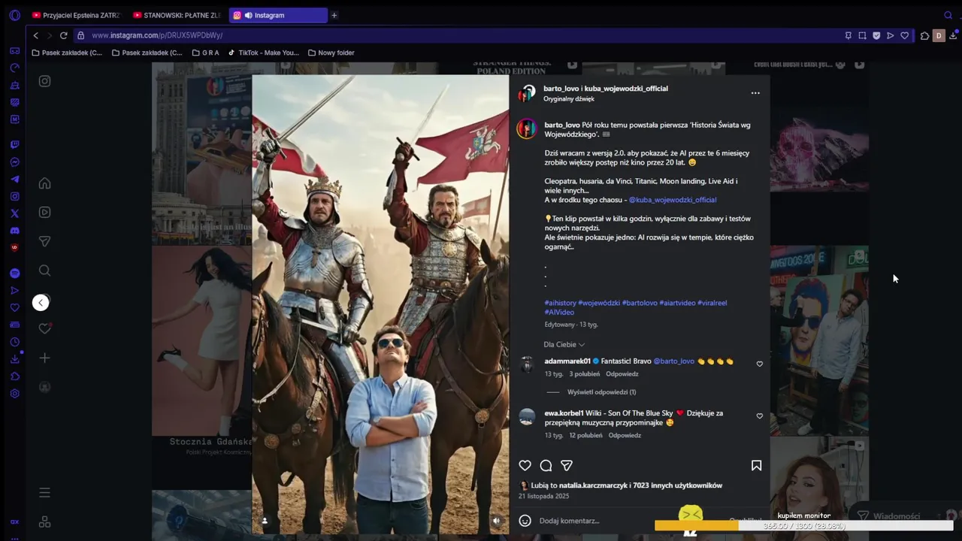Click the pin icon in address bar
This screenshot has height=541, width=962.
tap(849, 35)
